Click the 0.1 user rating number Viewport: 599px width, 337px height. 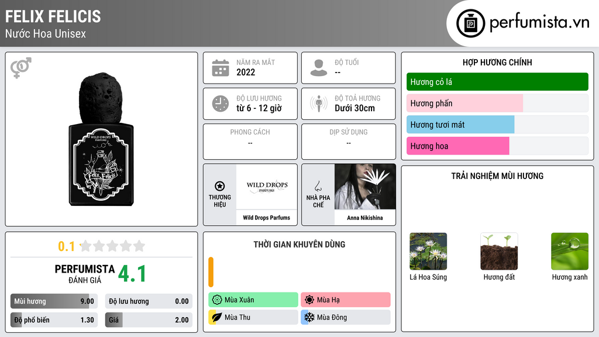(x=67, y=246)
